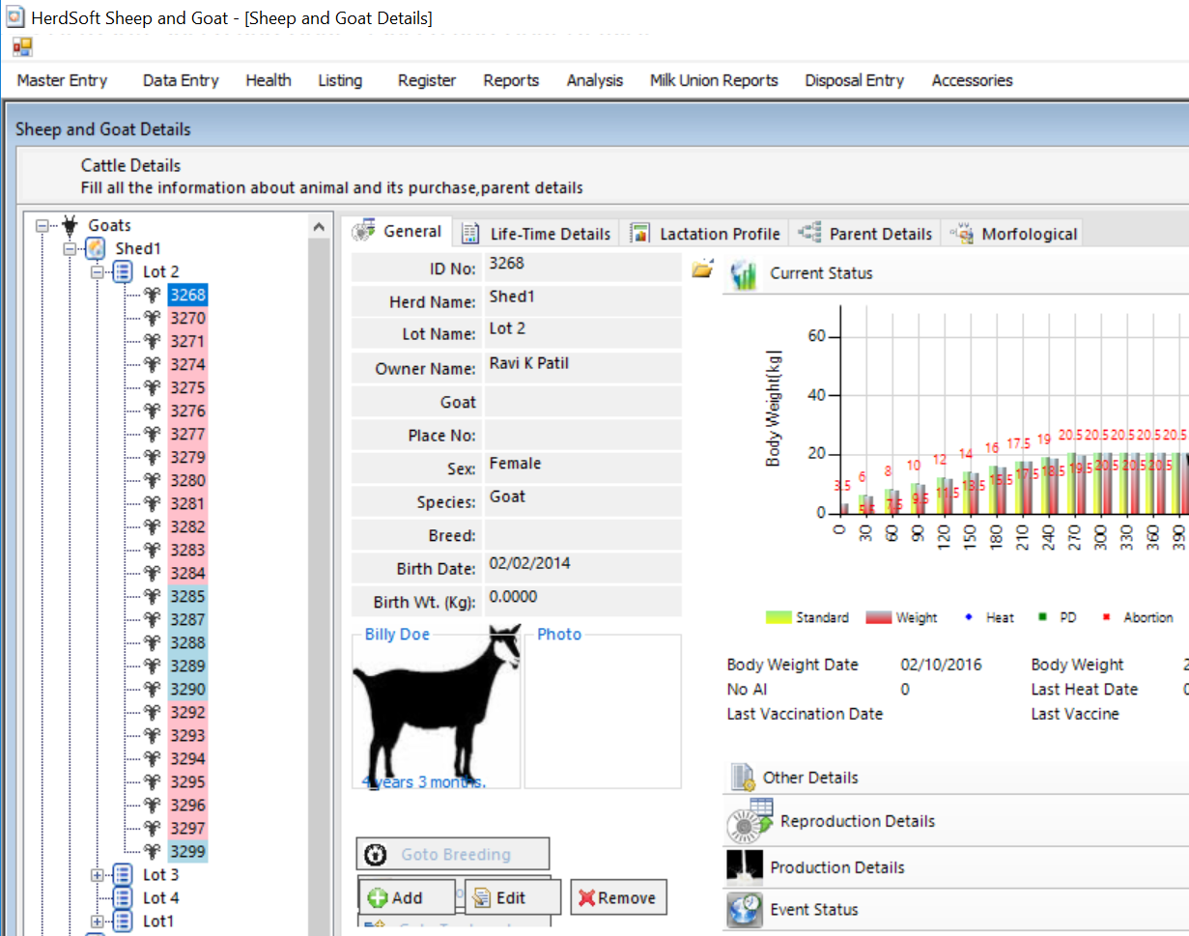
Task: Click the Event Status globe clock icon
Action: [744, 910]
